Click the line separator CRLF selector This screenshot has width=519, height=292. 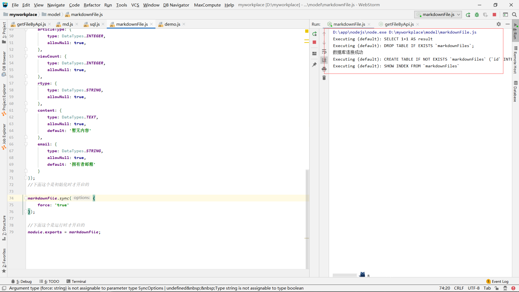(x=459, y=288)
